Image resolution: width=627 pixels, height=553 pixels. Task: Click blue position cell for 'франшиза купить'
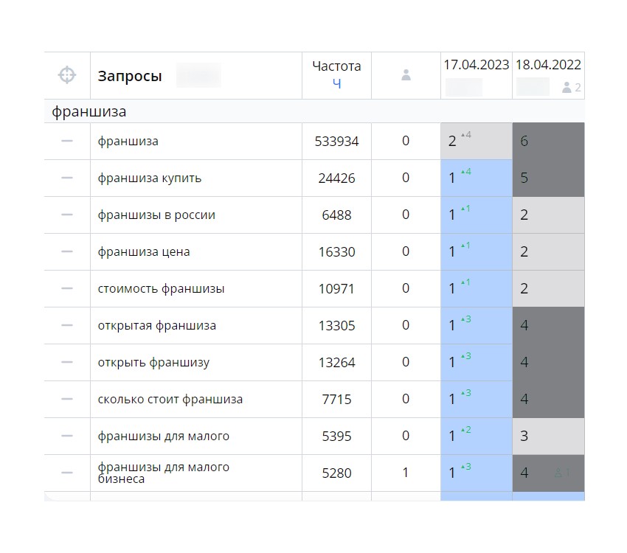(x=476, y=178)
